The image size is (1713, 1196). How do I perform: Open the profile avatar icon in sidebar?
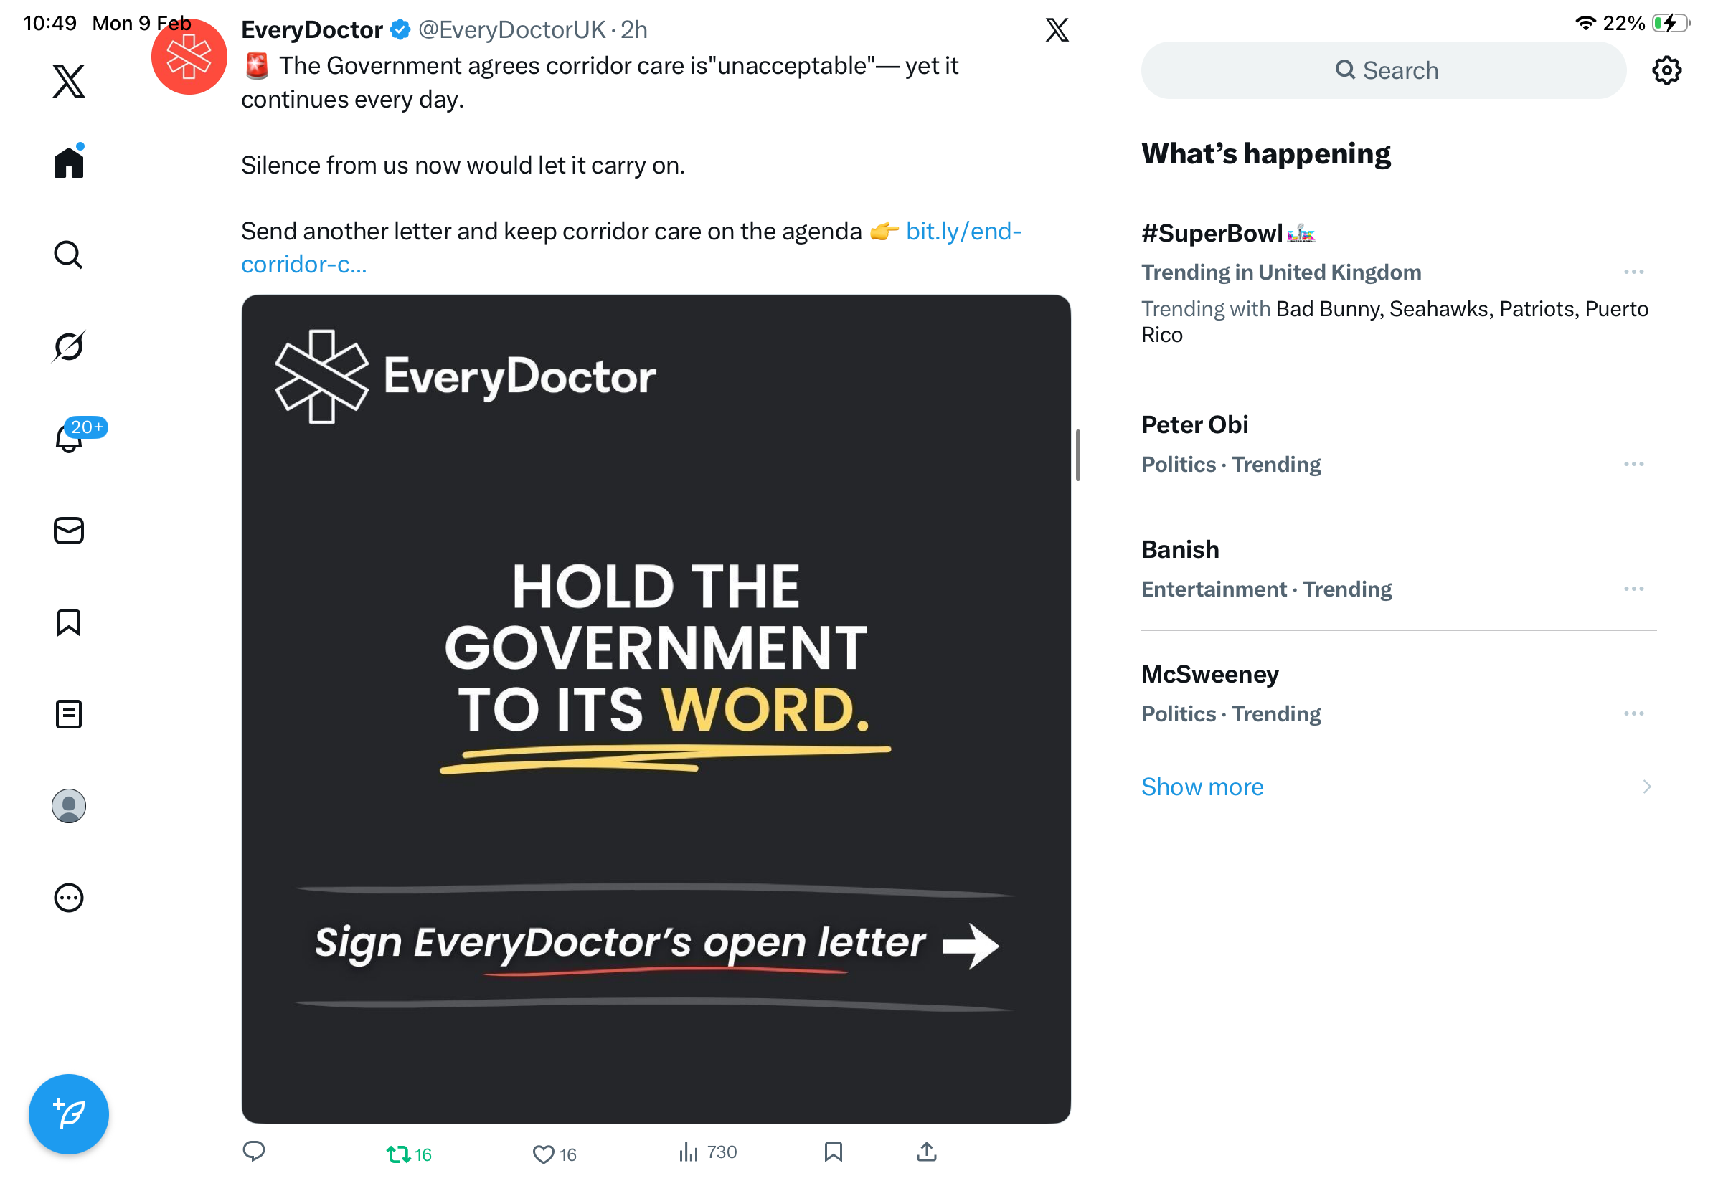(x=69, y=806)
